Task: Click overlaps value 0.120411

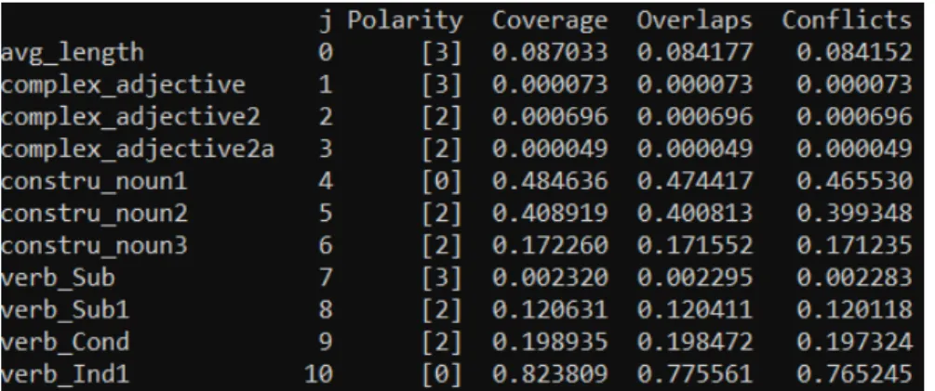Action: 694,310
